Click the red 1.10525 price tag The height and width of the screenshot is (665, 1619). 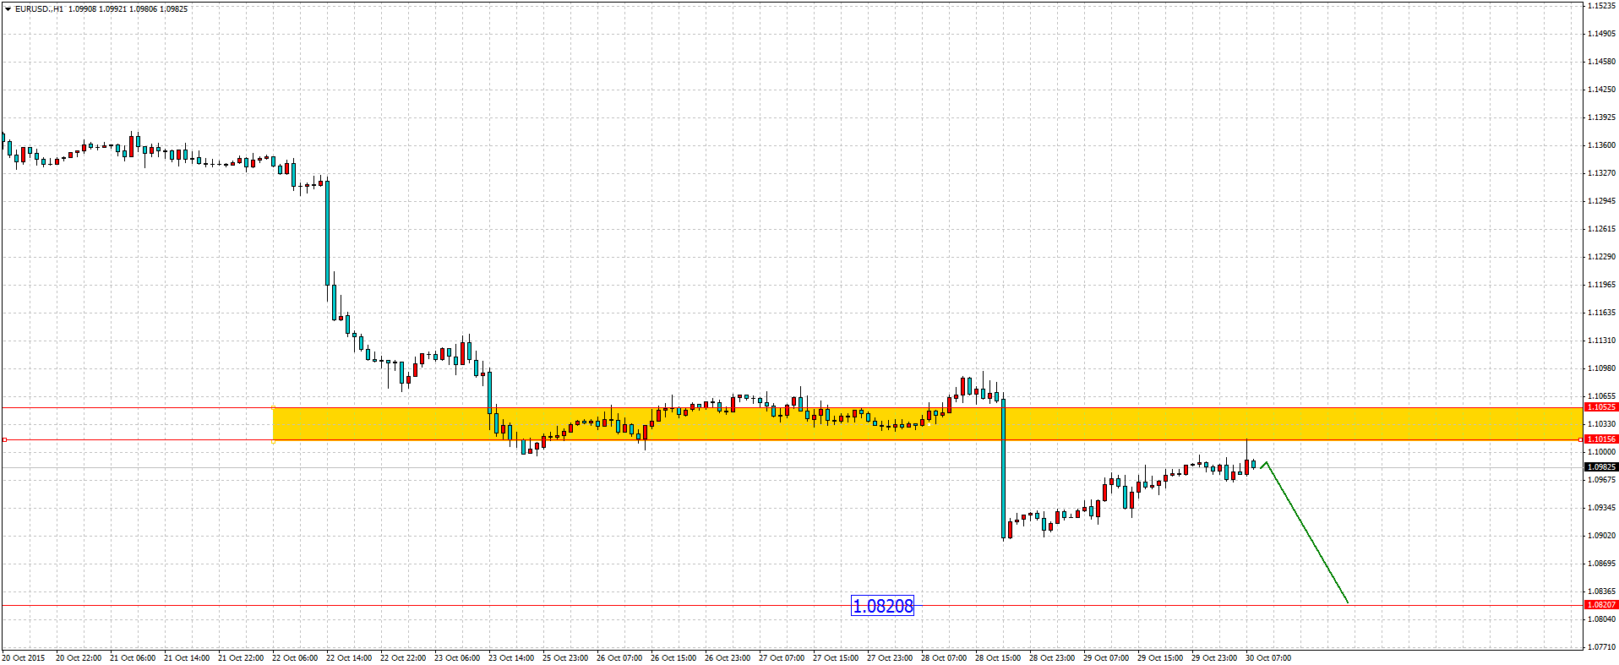tap(1600, 407)
